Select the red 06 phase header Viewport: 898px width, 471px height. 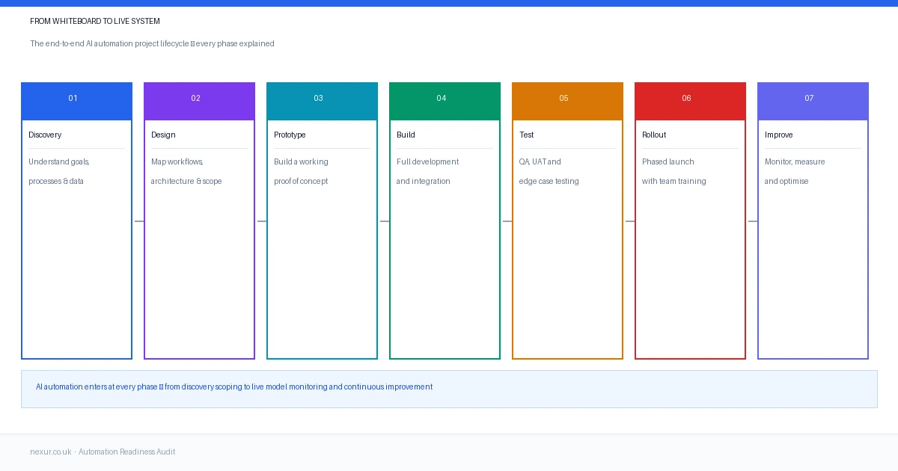[x=690, y=102]
